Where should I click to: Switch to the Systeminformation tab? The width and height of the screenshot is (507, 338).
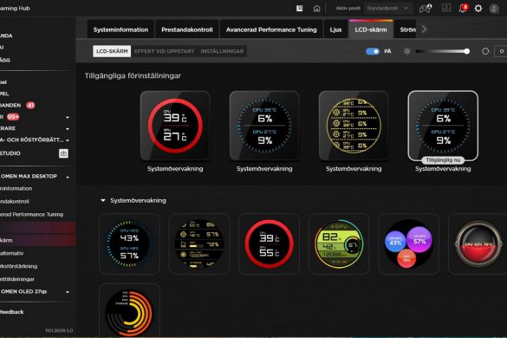[120, 29]
